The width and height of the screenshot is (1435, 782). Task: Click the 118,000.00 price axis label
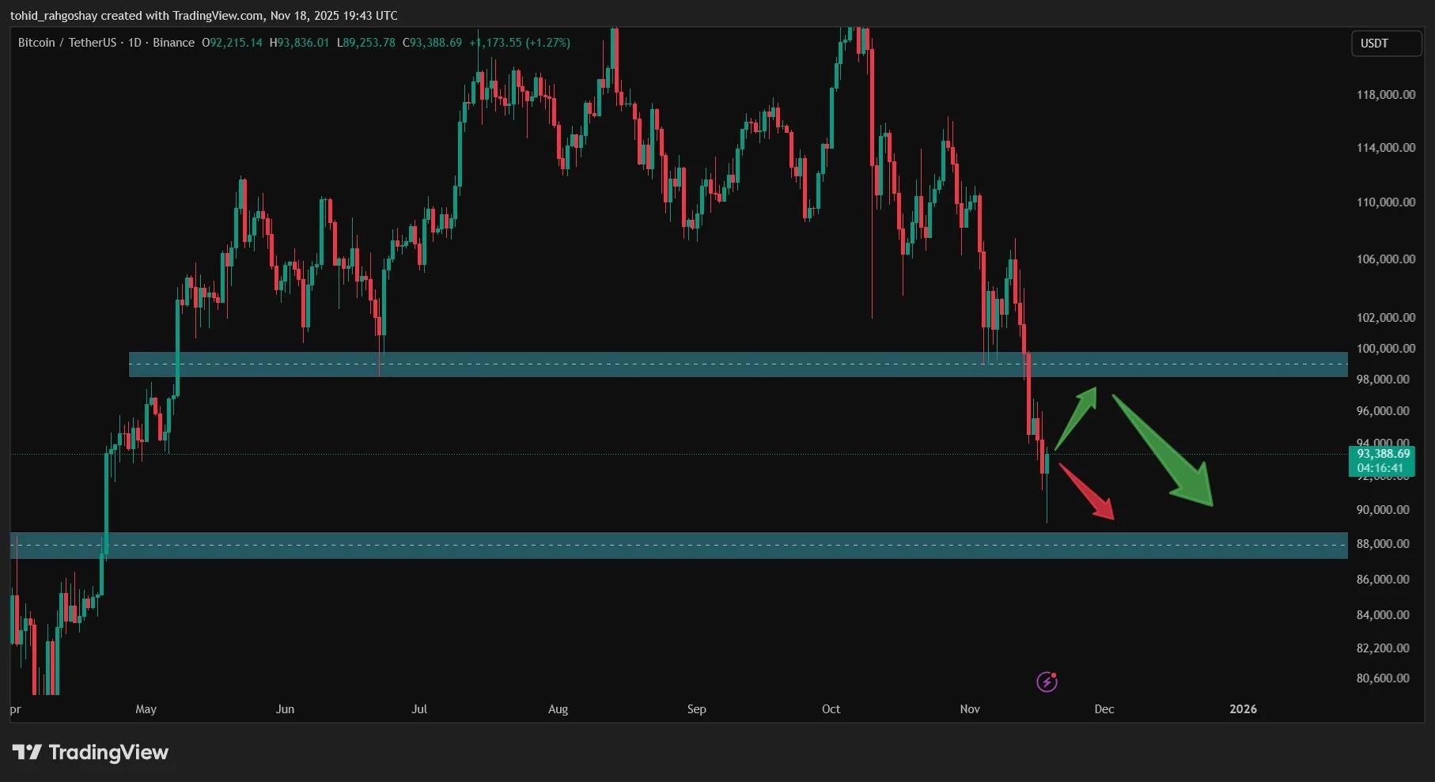click(1385, 95)
